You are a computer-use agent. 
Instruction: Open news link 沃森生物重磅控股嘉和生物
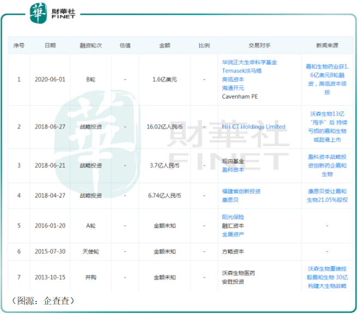(327, 278)
